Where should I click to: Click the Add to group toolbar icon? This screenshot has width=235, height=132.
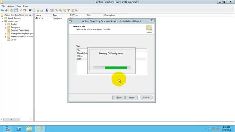tap(76, 10)
